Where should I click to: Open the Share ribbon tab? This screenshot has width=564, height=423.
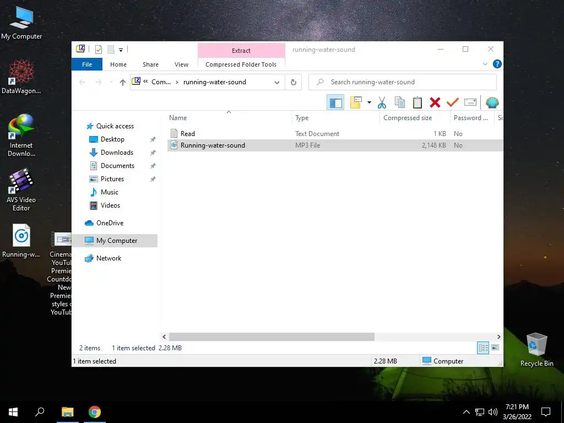150,64
